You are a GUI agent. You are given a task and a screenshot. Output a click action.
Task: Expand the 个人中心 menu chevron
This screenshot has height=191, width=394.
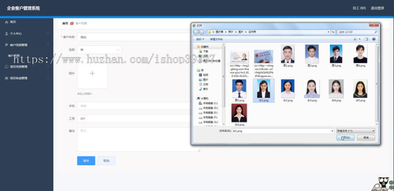48,33
